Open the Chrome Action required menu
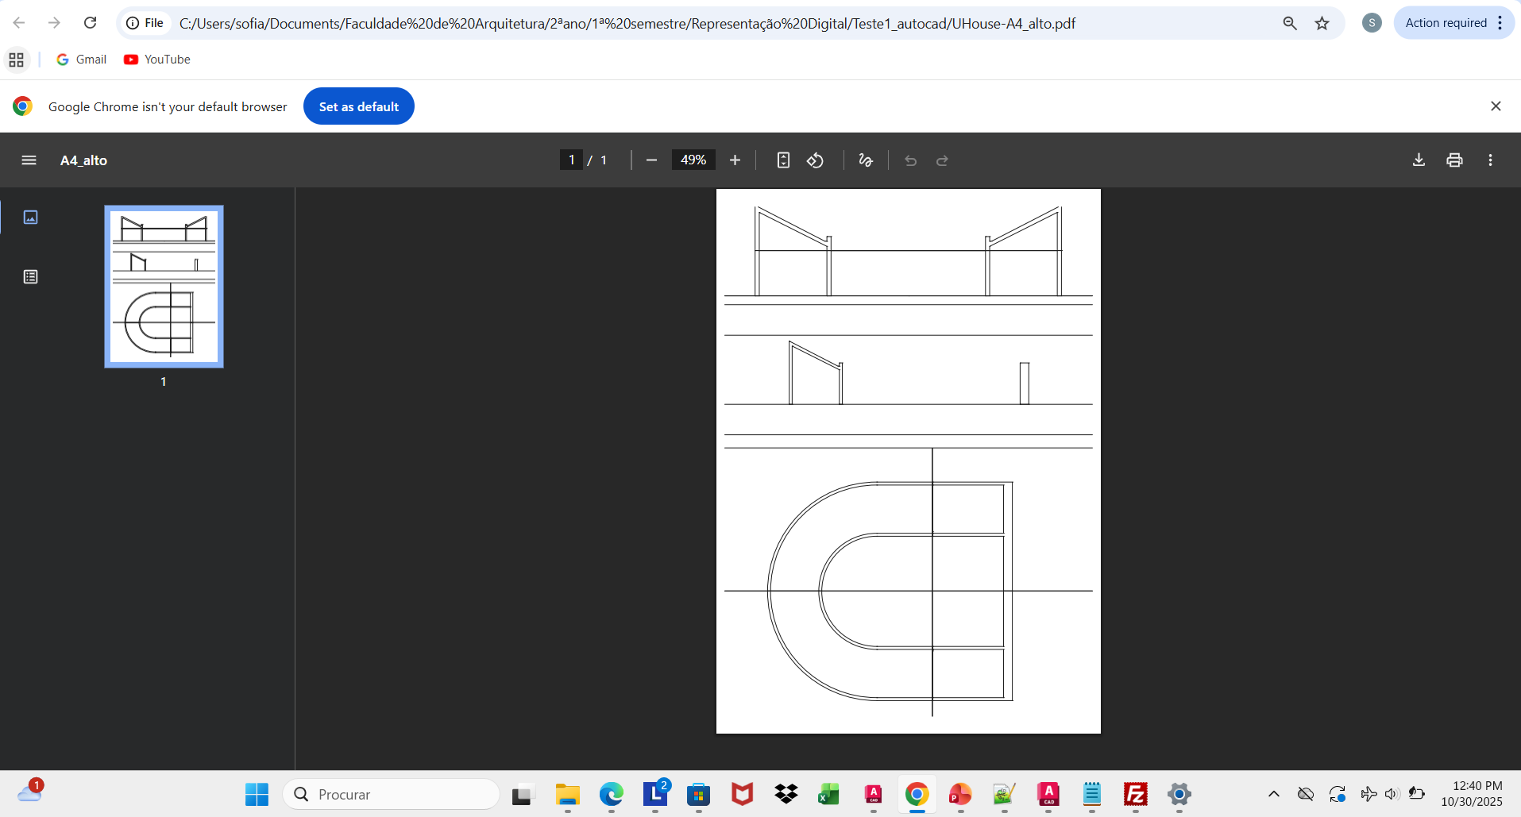Screen dimensions: 1521x817 [x=1453, y=23]
